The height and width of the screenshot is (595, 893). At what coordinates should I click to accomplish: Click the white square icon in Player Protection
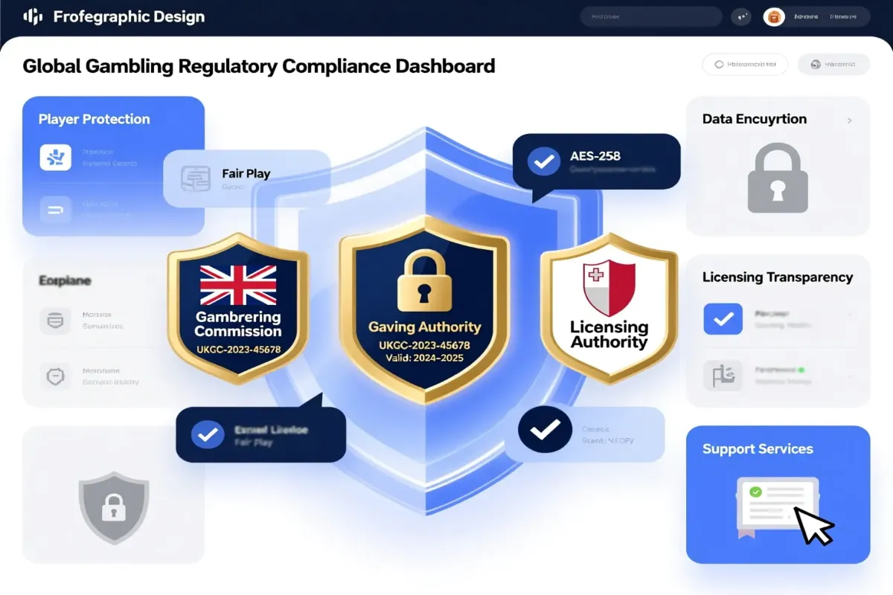point(55,158)
